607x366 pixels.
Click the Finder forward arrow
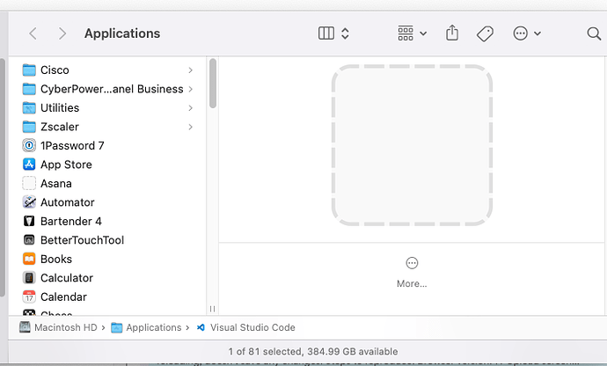[x=62, y=33]
